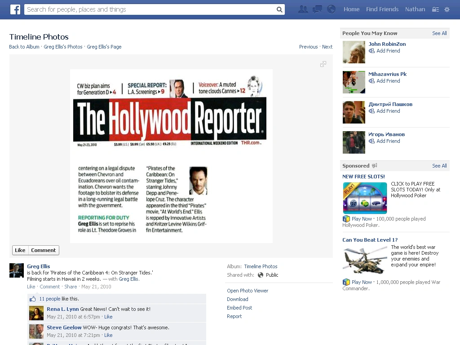Click 'with Greg Ellis' tagged link
This screenshot has height=345, width=460.
point(128,279)
